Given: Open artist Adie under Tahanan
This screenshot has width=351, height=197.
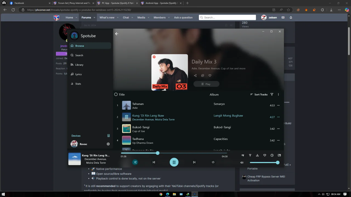Looking at the screenshot, I should (135, 108).
